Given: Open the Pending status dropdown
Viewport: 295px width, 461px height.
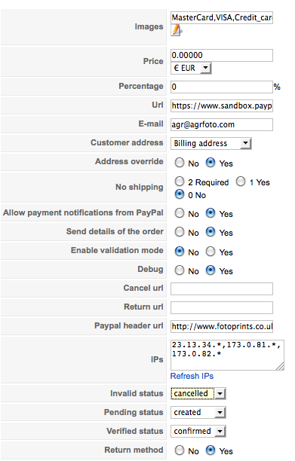Looking at the screenshot, I should [198, 412].
